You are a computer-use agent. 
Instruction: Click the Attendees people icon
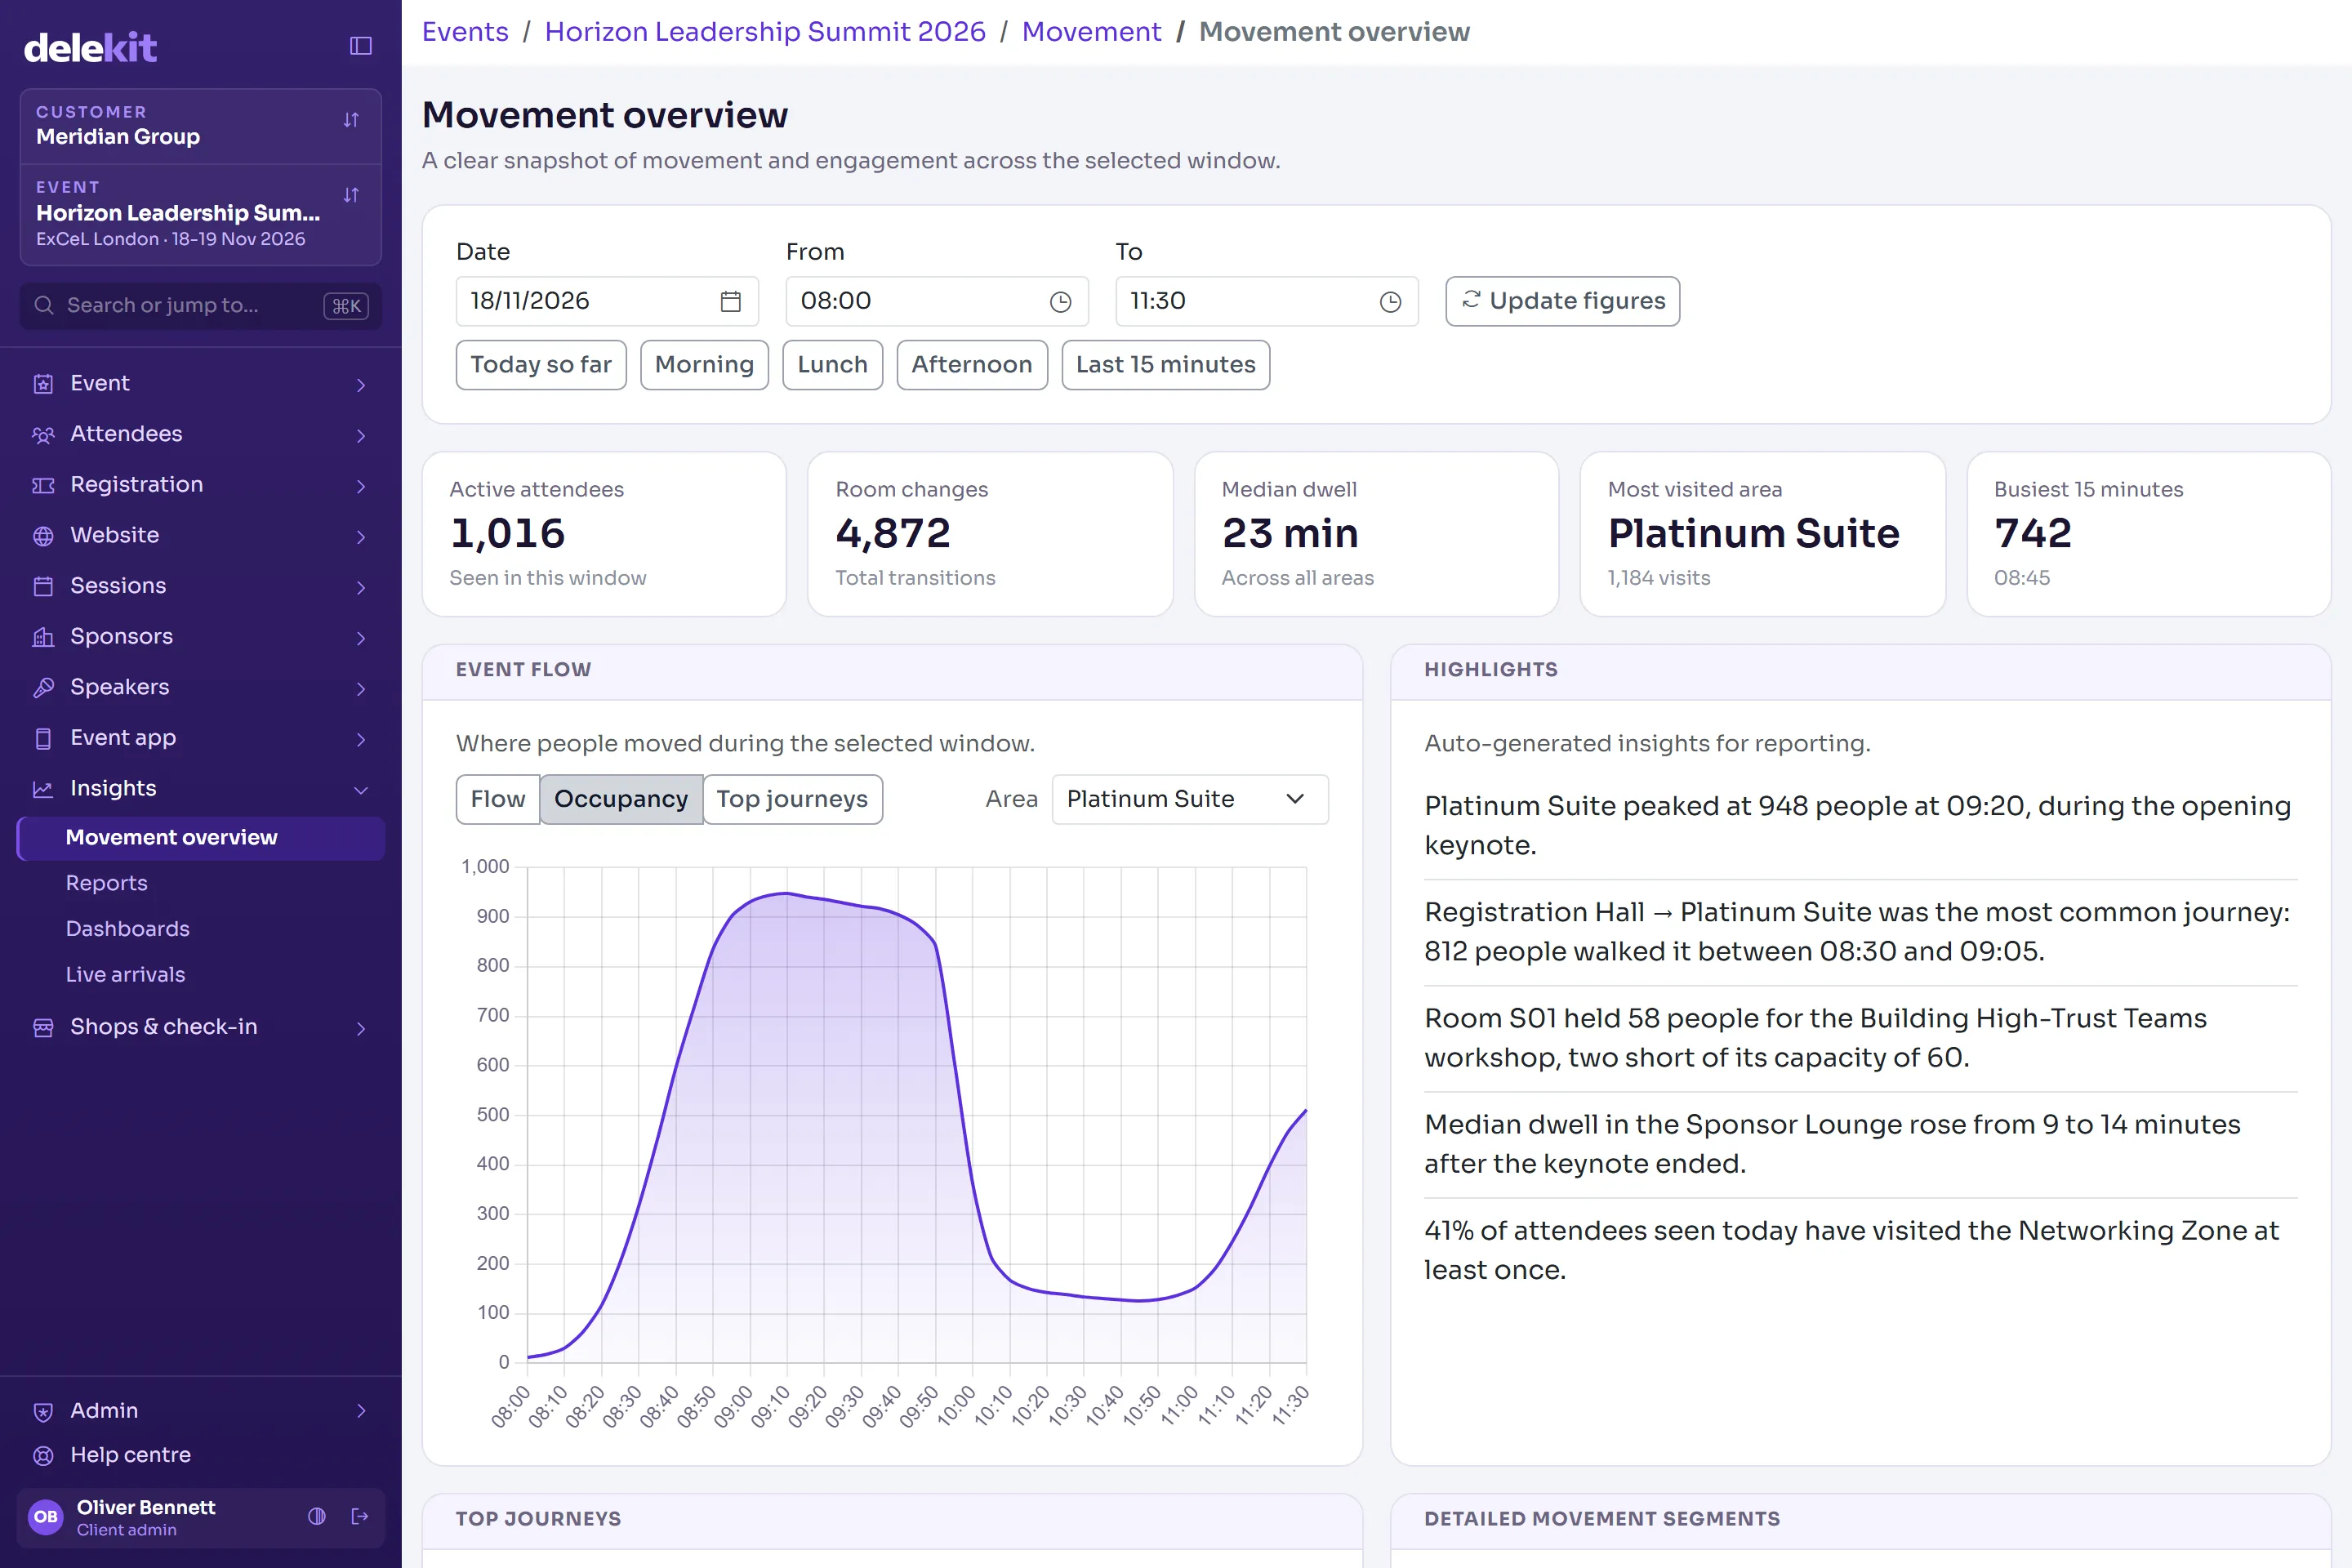point(43,435)
